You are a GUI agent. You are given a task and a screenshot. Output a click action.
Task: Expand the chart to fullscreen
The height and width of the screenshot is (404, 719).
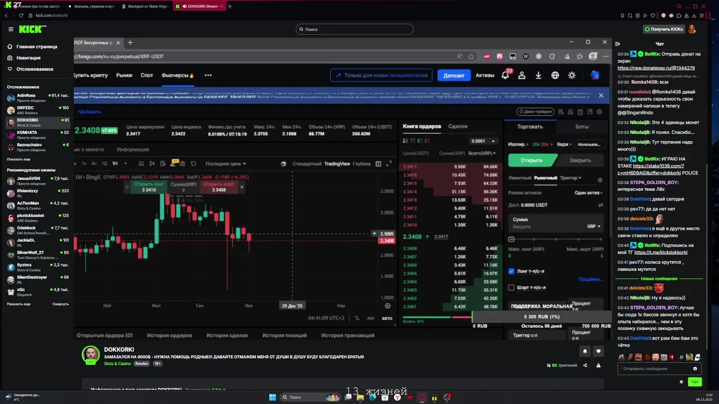coord(390,163)
